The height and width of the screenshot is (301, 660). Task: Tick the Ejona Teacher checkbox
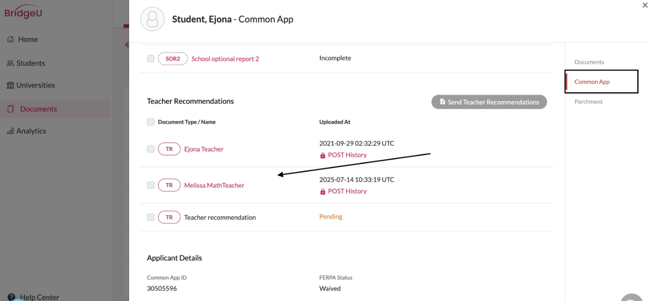click(151, 149)
